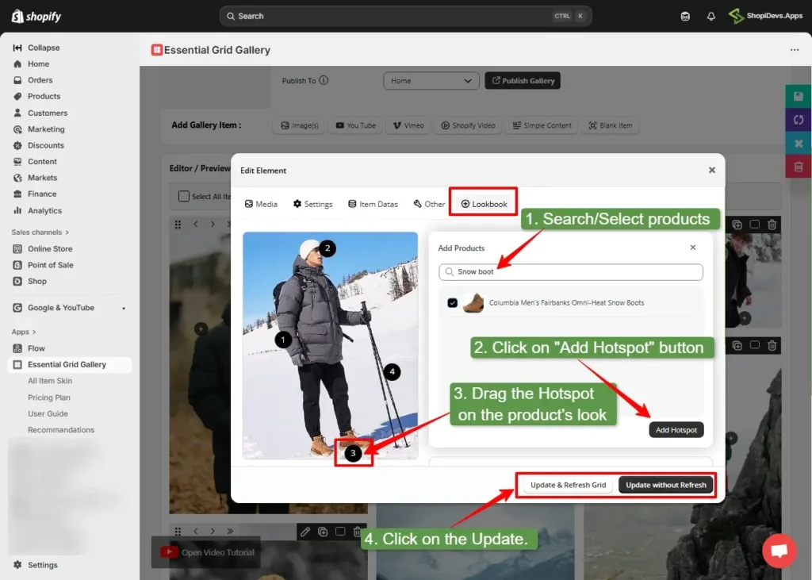Expand the Apps section
Viewport: 812px width, 580px height.
tap(25, 332)
